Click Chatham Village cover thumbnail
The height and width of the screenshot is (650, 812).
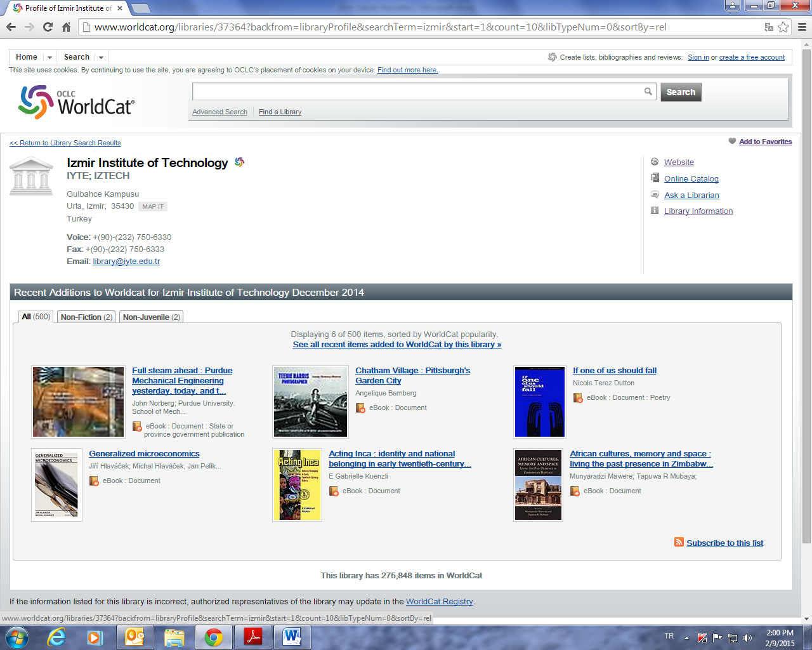(x=310, y=402)
